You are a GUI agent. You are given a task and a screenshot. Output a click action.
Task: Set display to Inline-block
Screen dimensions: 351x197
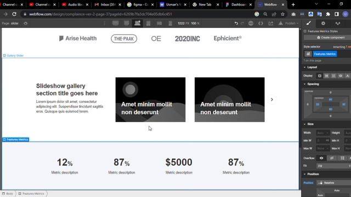(340, 76)
